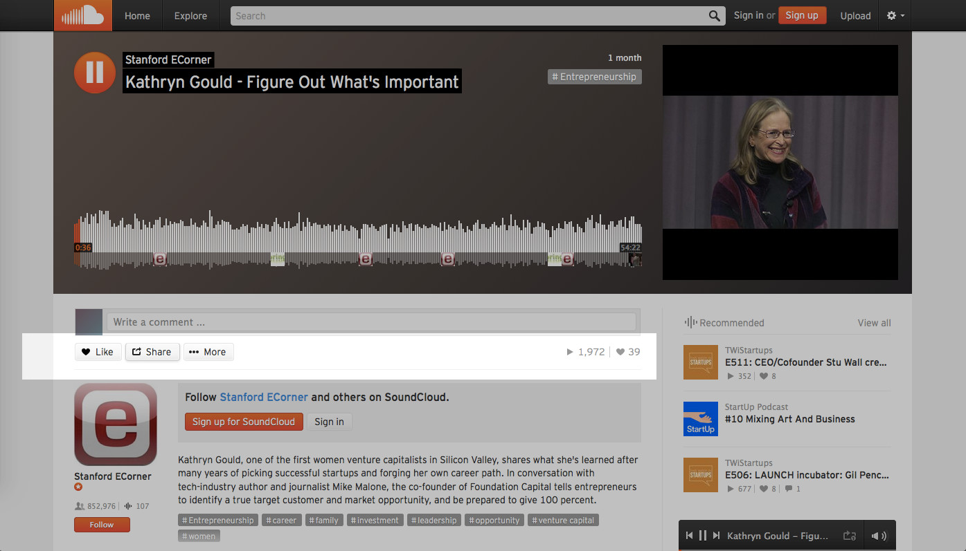The height and width of the screenshot is (551, 966).
Task: Open the StartUp Podcast artist link
Action: pyautogui.click(x=757, y=407)
